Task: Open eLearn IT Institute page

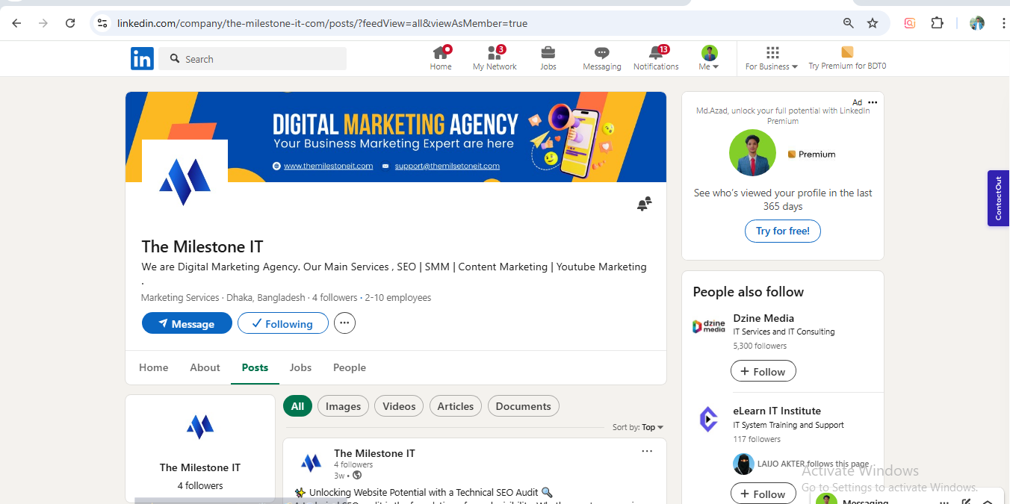Action: click(777, 411)
